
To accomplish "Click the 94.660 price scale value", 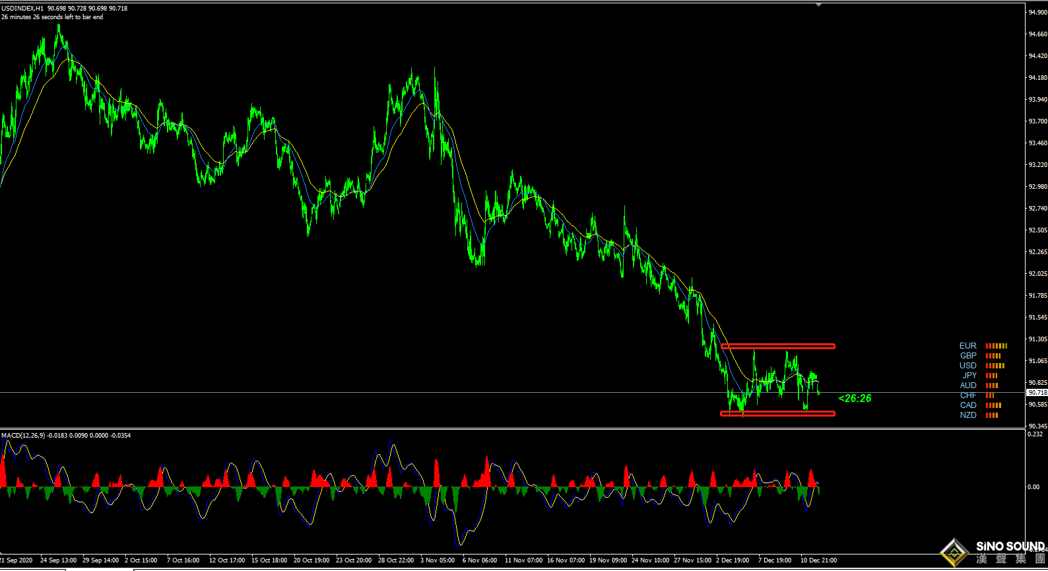I will (x=1037, y=34).
